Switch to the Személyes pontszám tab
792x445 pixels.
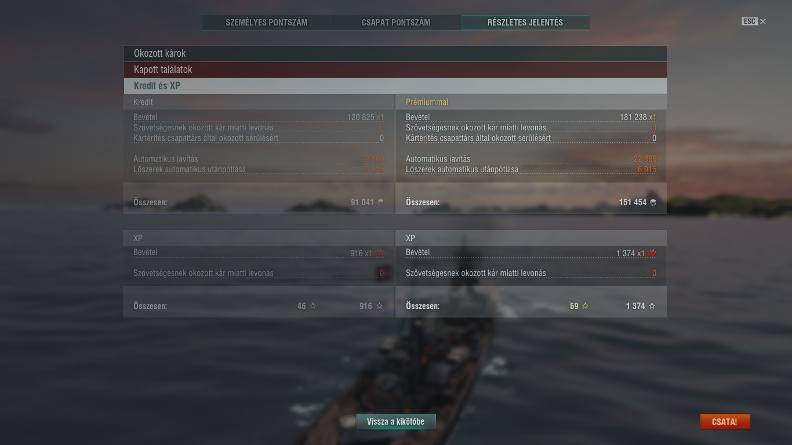[x=267, y=23]
